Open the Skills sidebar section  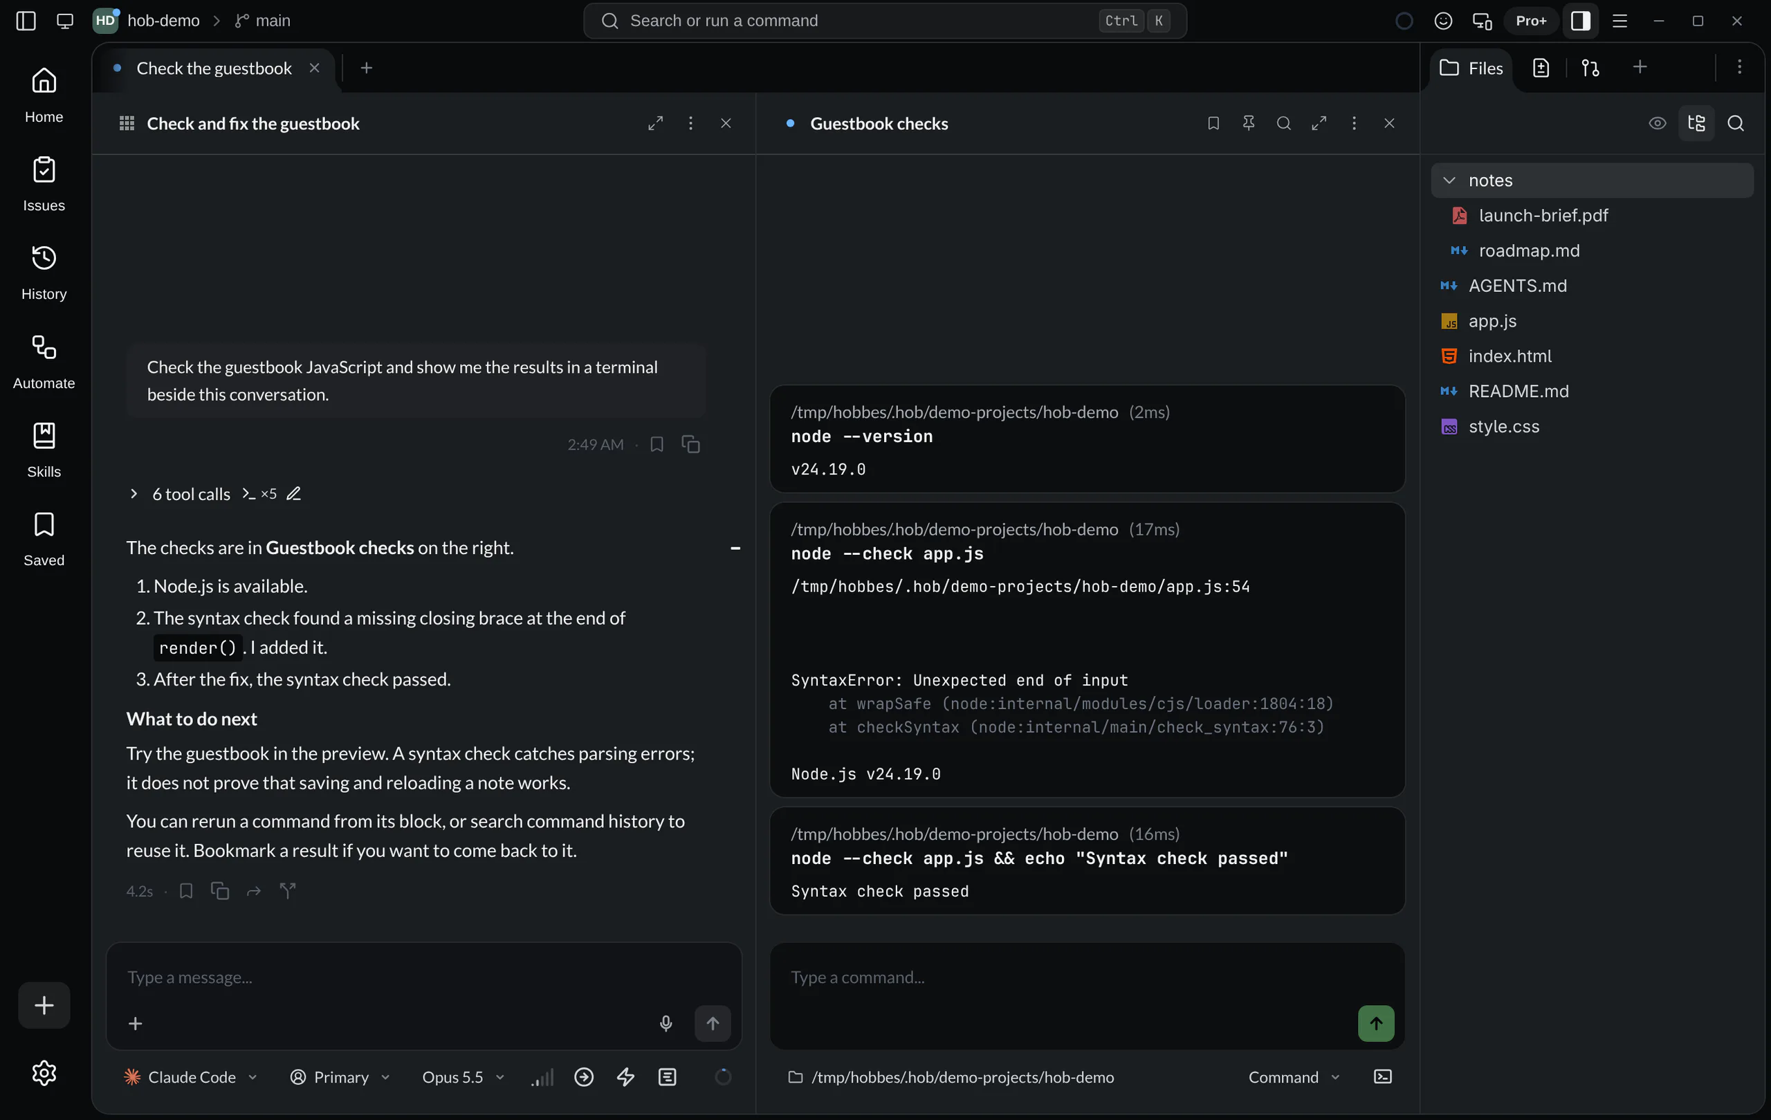coord(44,450)
